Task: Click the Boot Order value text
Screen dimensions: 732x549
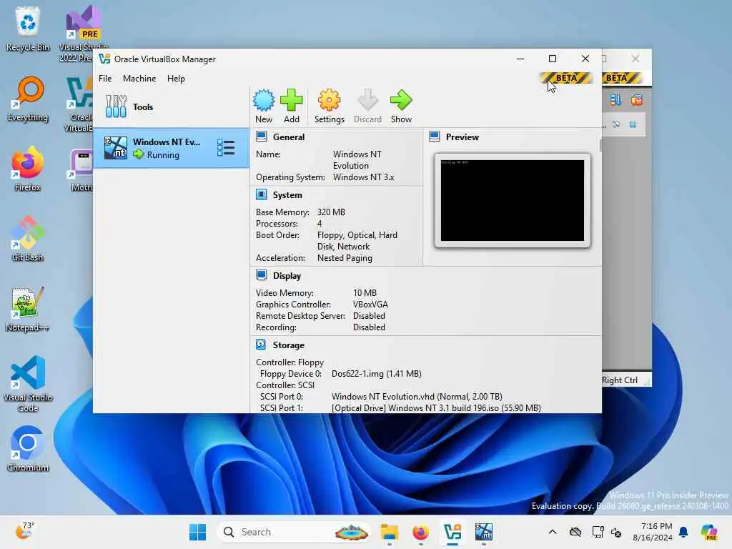Action: click(x=357, y=241)
